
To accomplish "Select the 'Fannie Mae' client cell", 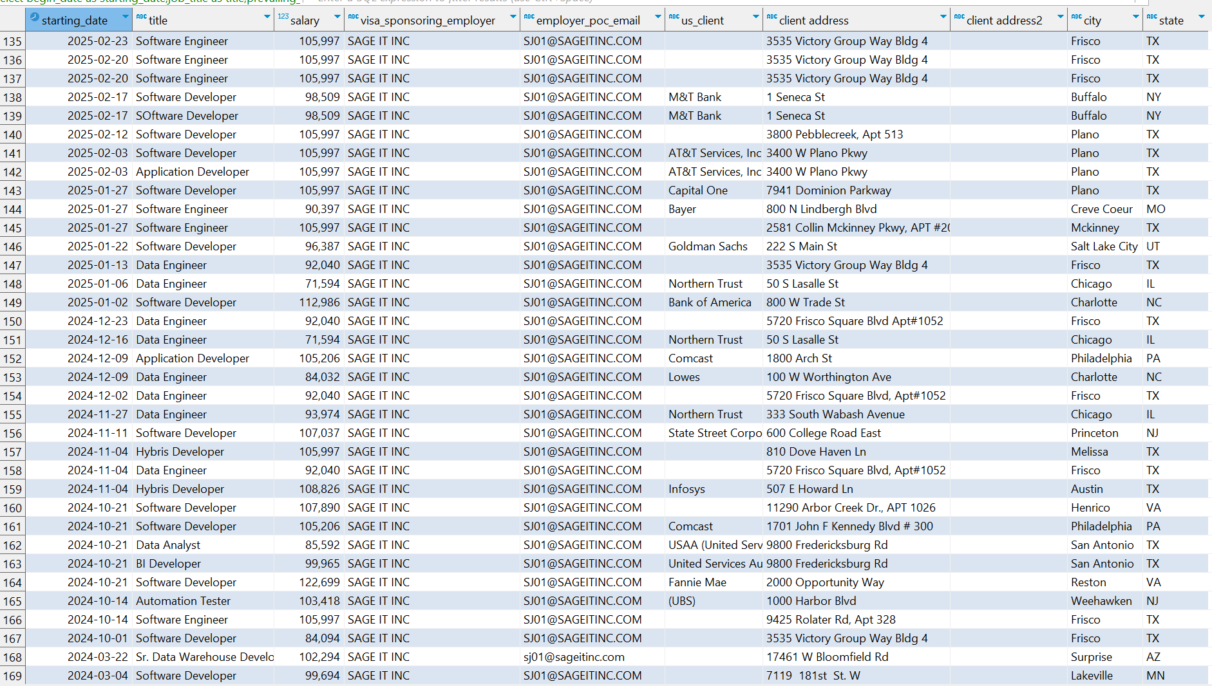I will [x=714, y=582].
